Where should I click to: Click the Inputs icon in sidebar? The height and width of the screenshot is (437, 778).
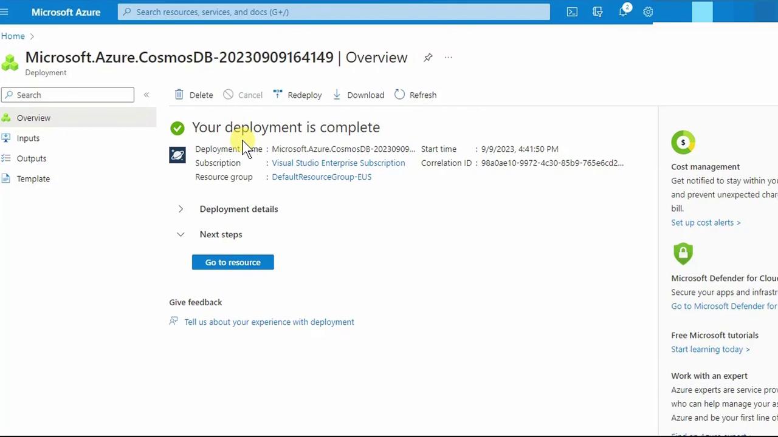pyautogui.click(x=6, y=138)
